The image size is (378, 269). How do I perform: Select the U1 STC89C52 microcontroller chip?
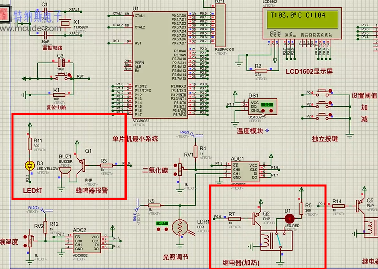[160, 65]
